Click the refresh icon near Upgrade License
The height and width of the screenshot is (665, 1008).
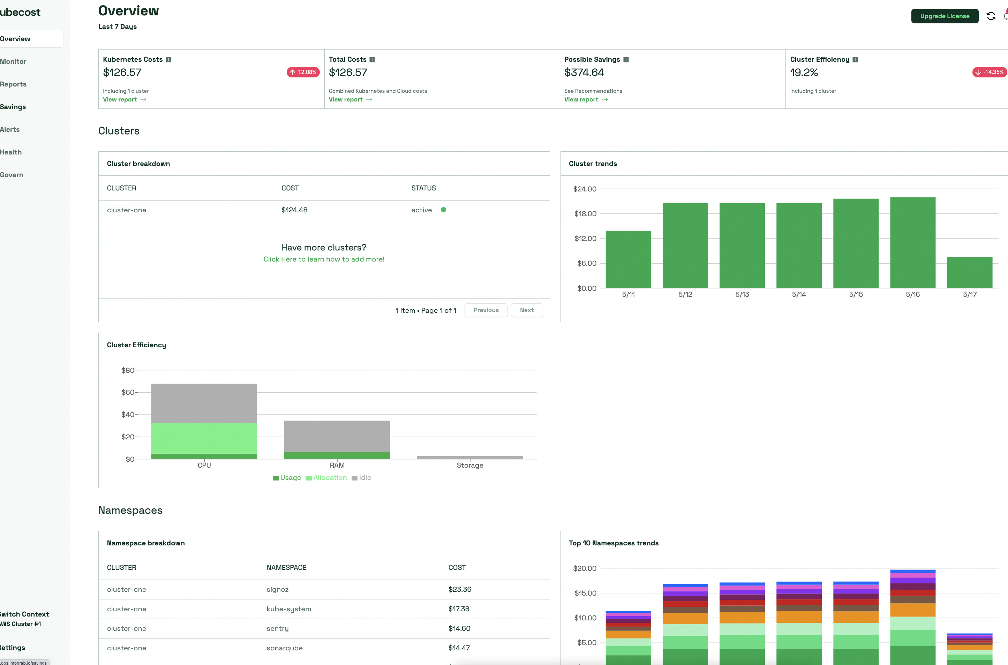coord(991,16)
